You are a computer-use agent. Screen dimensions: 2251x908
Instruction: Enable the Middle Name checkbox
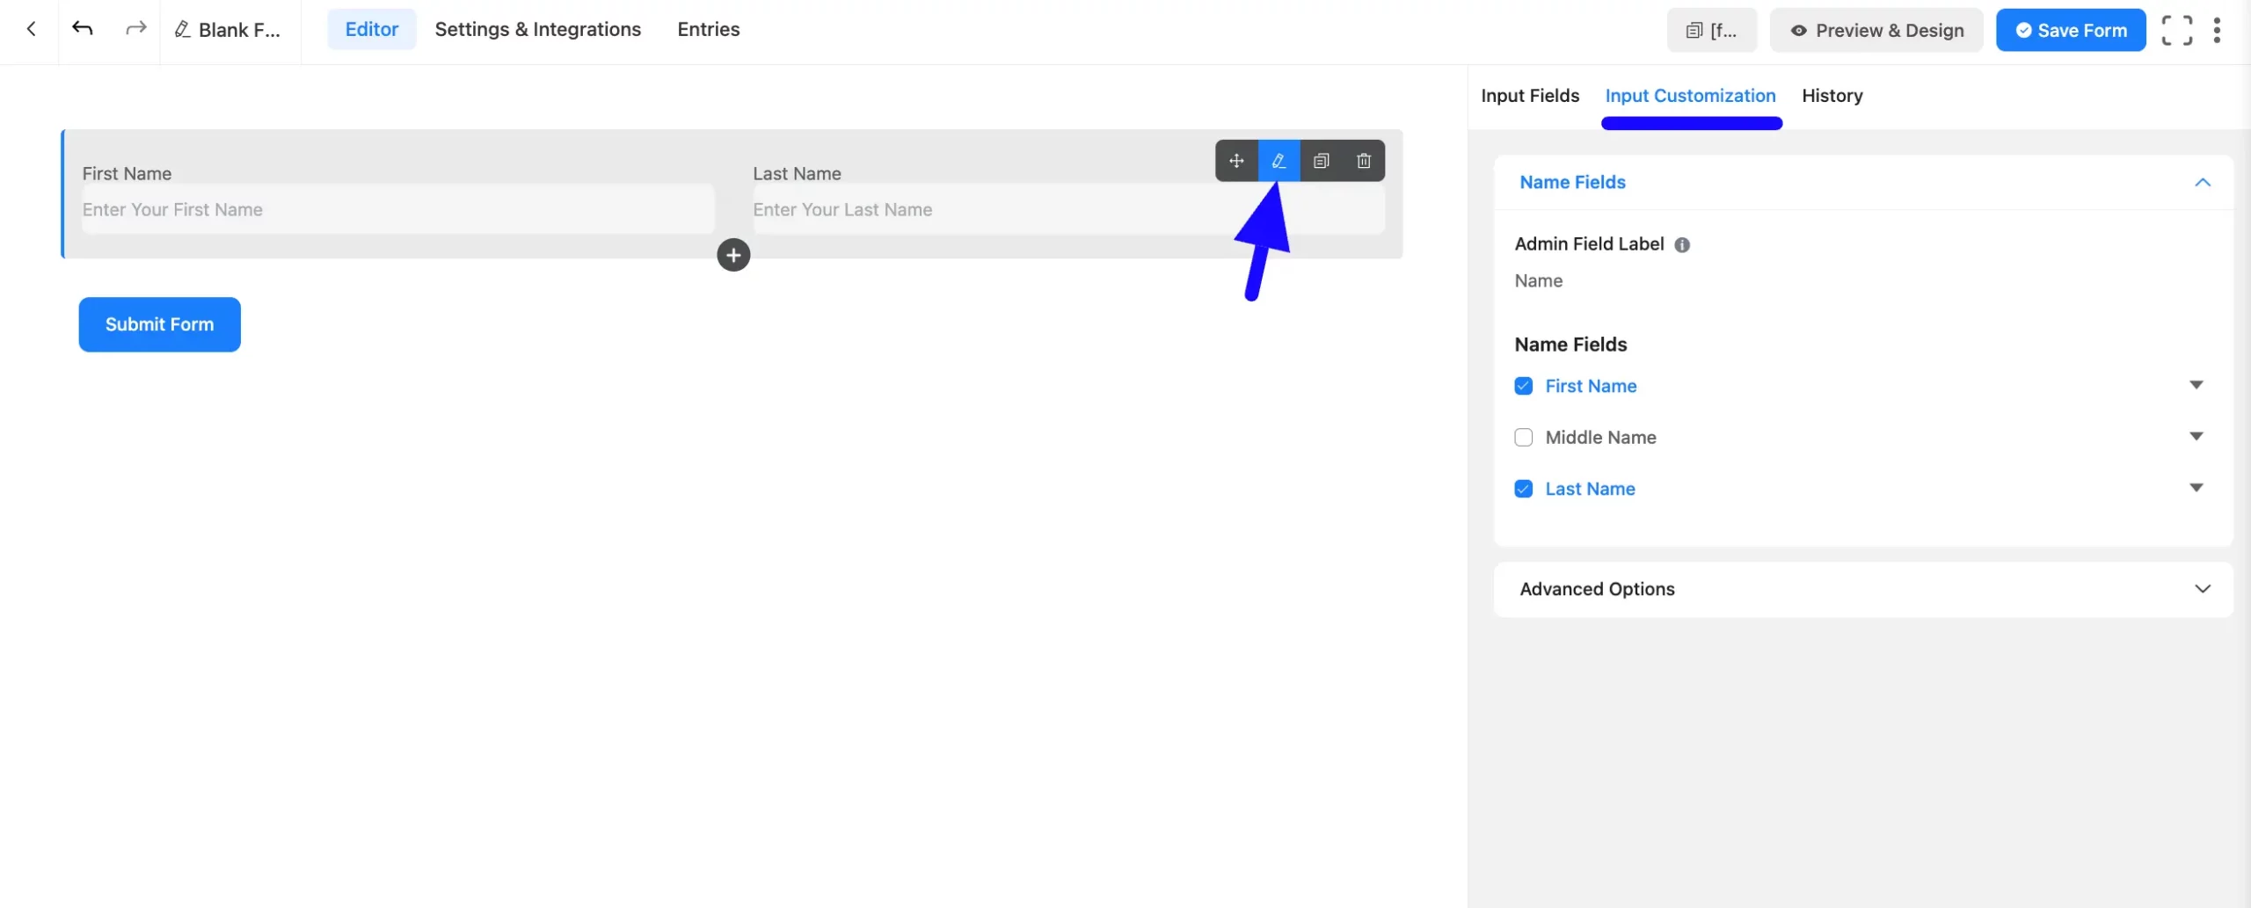1524,437
